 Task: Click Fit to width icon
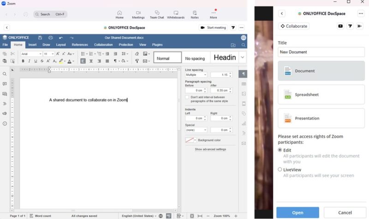[200, 216]
